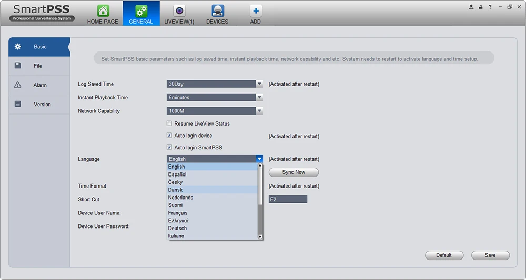
Task: Enable Resume LiveView Status checkbox
Action: 169,123
